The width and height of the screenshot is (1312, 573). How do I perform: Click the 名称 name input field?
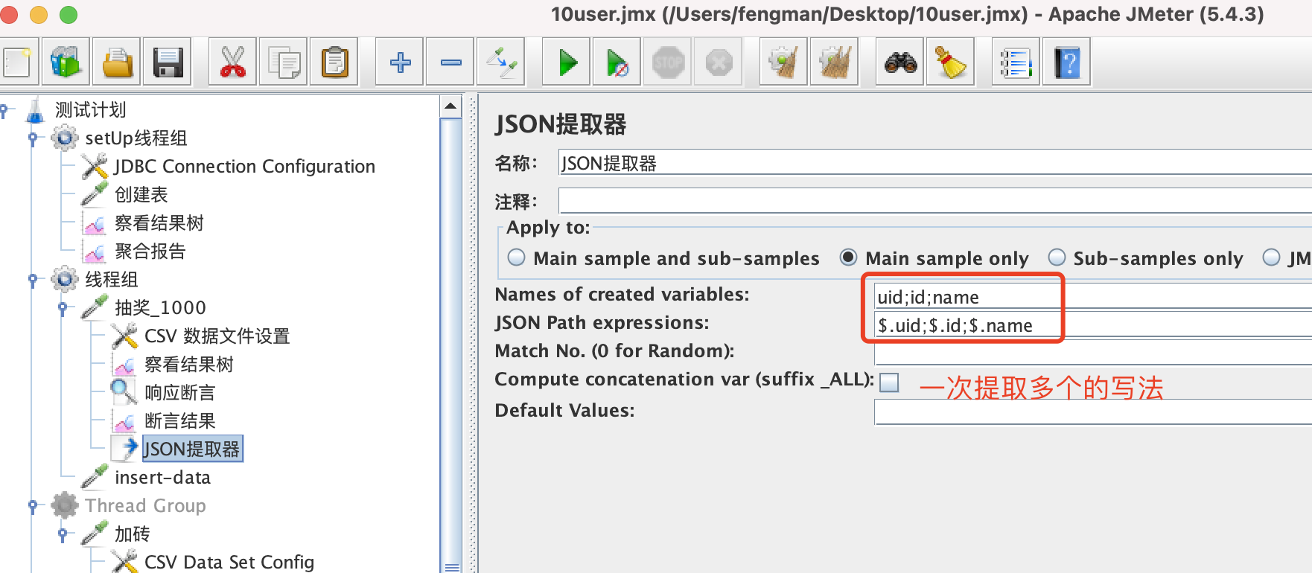click(934, 163)
